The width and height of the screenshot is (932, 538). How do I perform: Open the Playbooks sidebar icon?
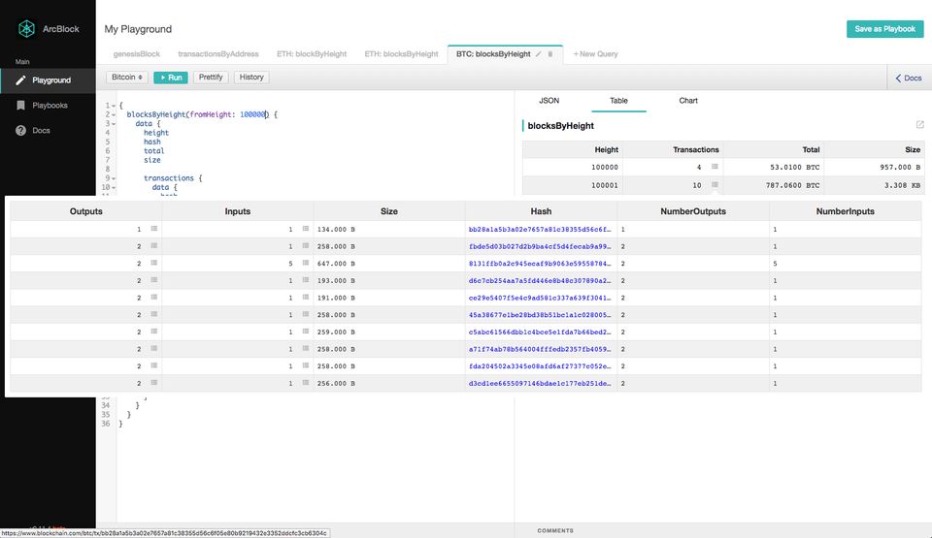click(x=20, y=105)
